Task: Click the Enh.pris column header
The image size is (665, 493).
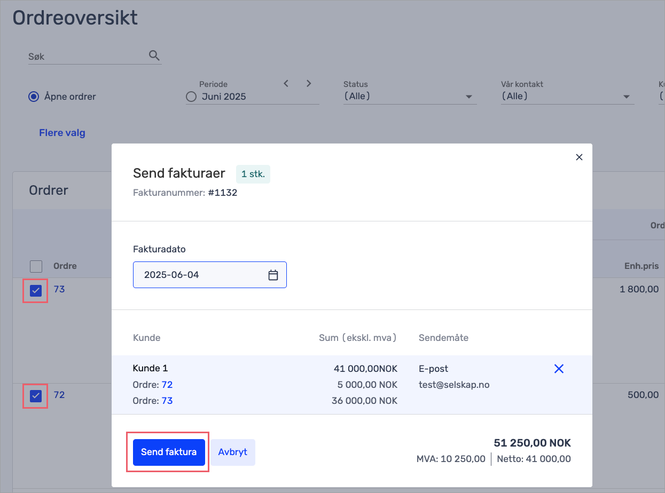Action: [641, 266]
